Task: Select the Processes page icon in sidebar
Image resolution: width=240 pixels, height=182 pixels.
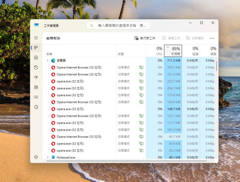Action: 36,48
